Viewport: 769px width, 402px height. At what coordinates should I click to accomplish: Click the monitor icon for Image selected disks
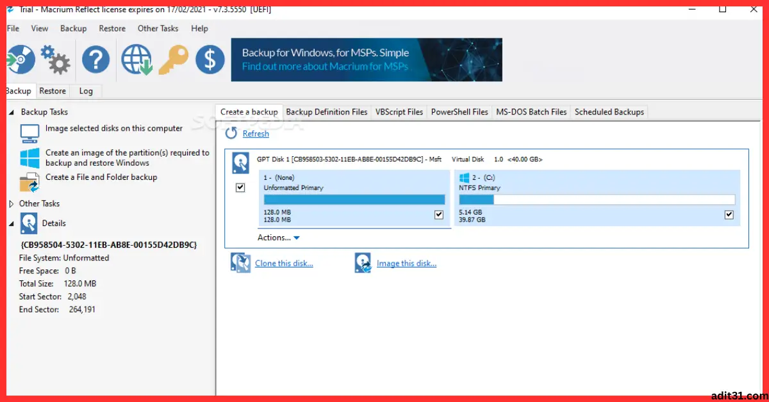point(29,134)
